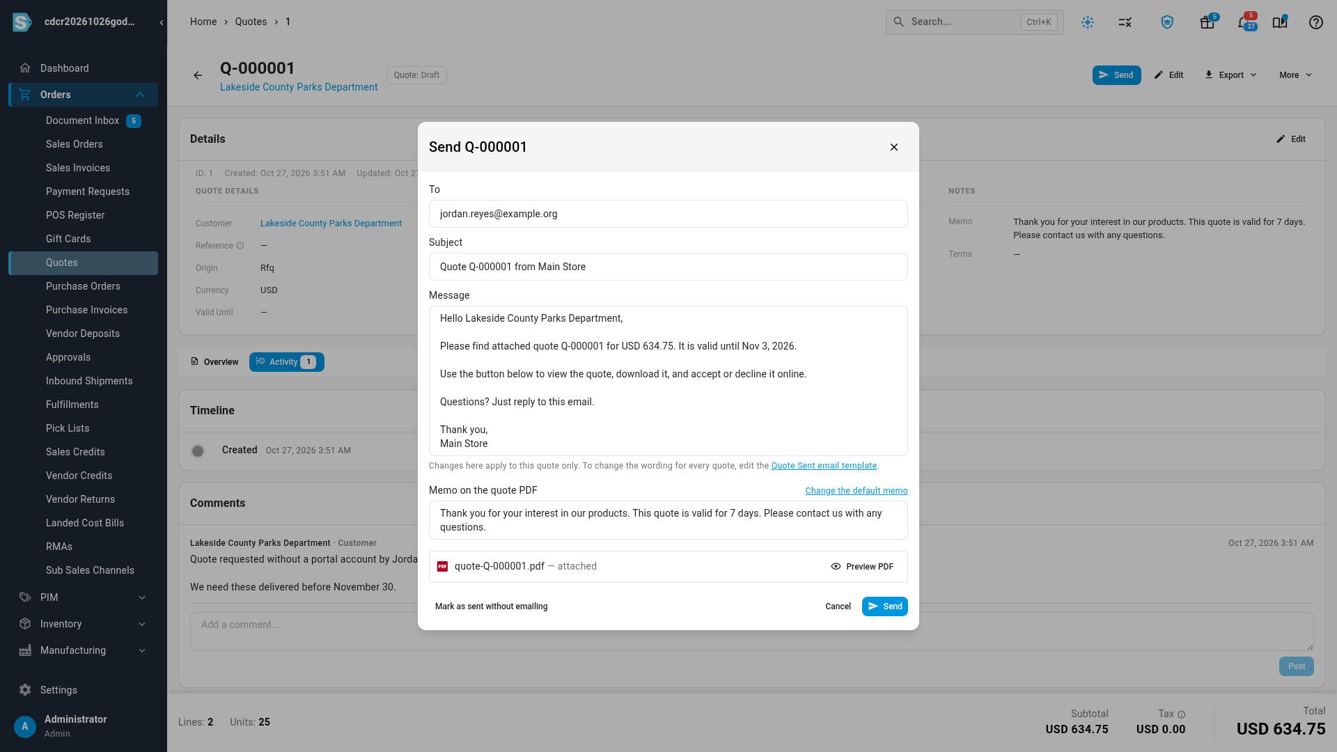Open Sales Invoices in sidebar

click(x=84, y=168)
